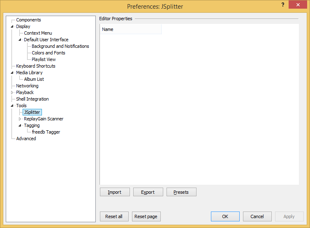
Task: Open the Presets button menu
Action: (x=181, y=192)
